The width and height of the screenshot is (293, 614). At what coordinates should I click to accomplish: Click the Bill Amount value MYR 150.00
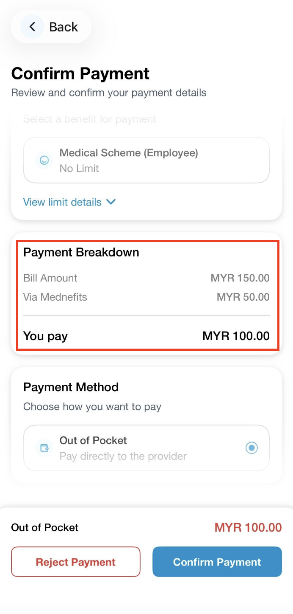click(240, 278)
